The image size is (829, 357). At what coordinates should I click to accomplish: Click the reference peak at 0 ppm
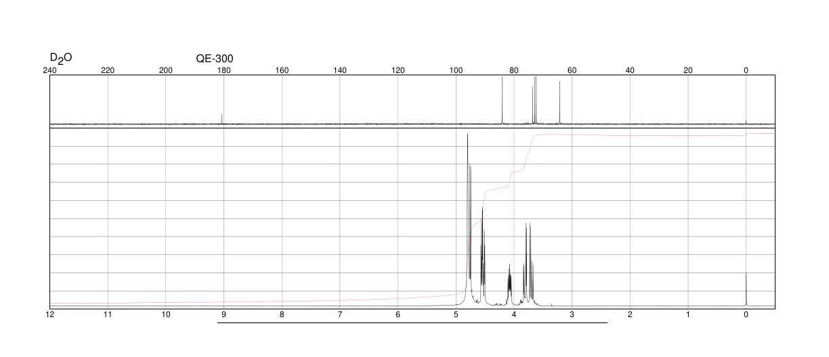746,289
